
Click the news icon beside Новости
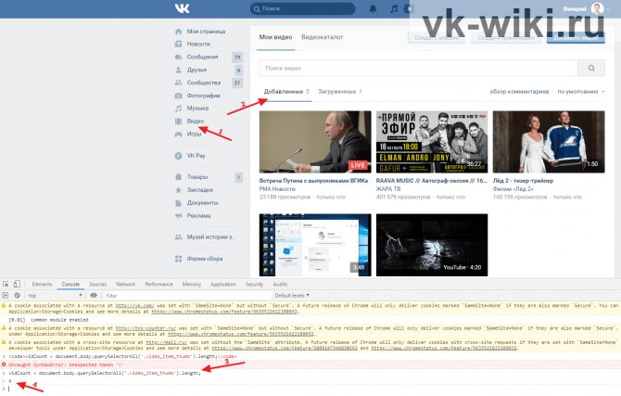point(179,44)
